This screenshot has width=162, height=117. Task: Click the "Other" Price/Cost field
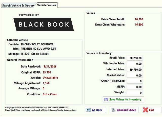[x=135, y=81]
